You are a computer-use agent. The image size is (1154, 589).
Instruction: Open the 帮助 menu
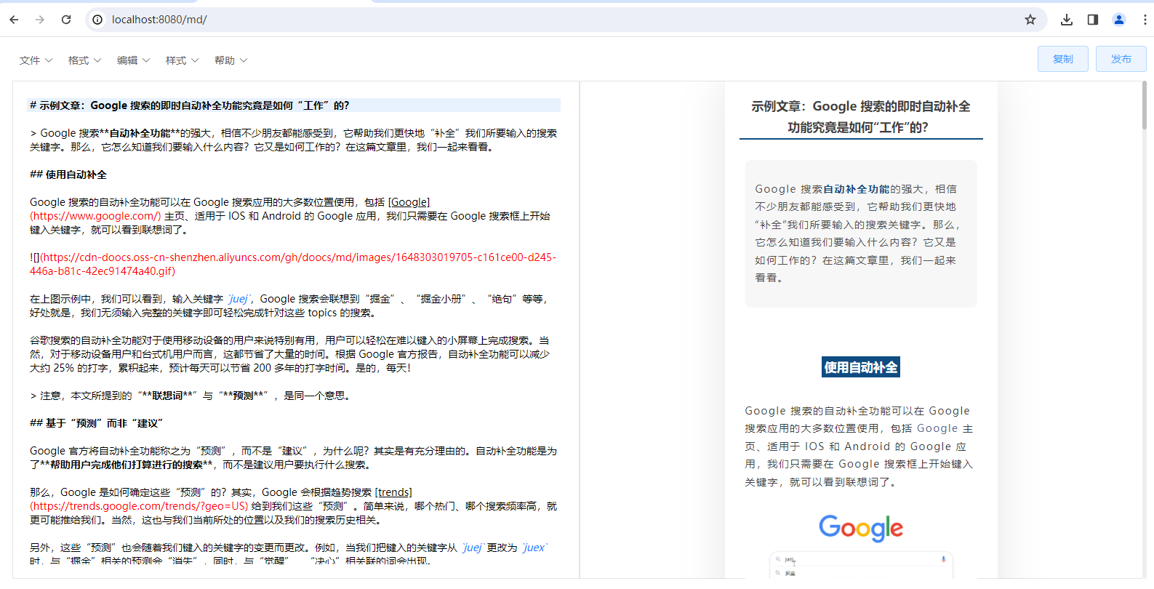[231, 60]
